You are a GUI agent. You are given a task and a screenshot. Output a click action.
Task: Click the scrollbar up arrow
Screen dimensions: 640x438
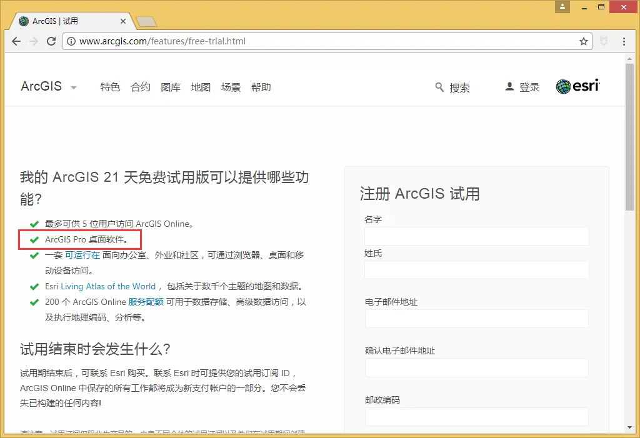coord(629,59)
